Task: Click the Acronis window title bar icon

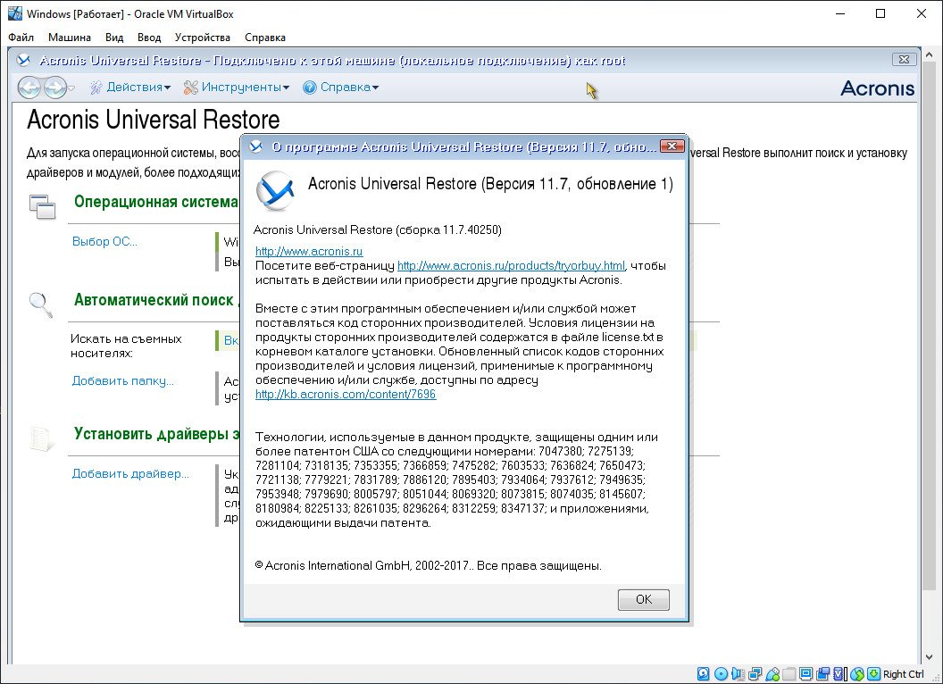Action: pos(23,60)
